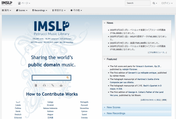176x119 pixels.
Task: Focus the top Search field
Action: tap(138, 3)
